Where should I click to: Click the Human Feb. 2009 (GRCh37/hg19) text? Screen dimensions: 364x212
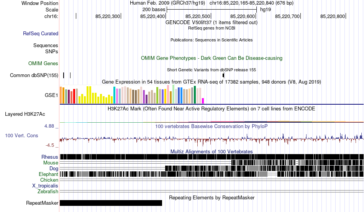pyautogui.click(x=167, y=3)
